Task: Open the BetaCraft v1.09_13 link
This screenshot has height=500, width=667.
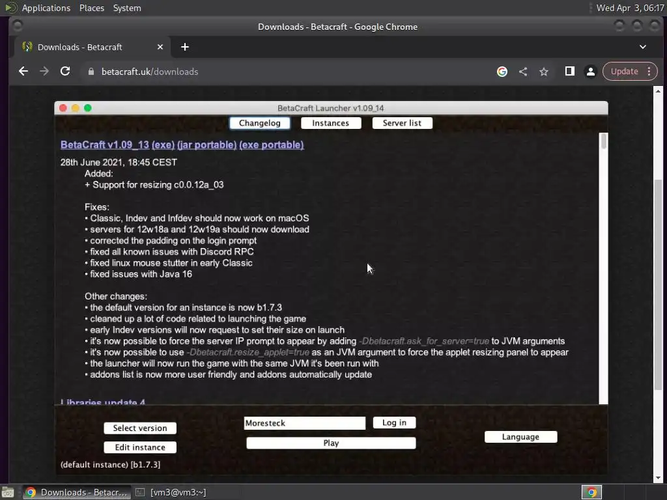Action: click(x=105, y=145)
